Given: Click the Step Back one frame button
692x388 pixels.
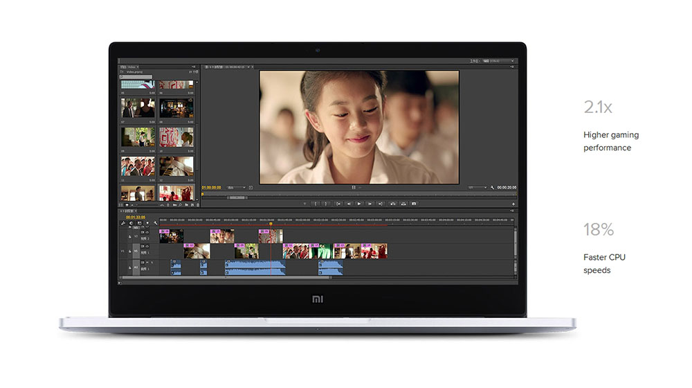Looking at the screenshot, I should tap(349, 204).
